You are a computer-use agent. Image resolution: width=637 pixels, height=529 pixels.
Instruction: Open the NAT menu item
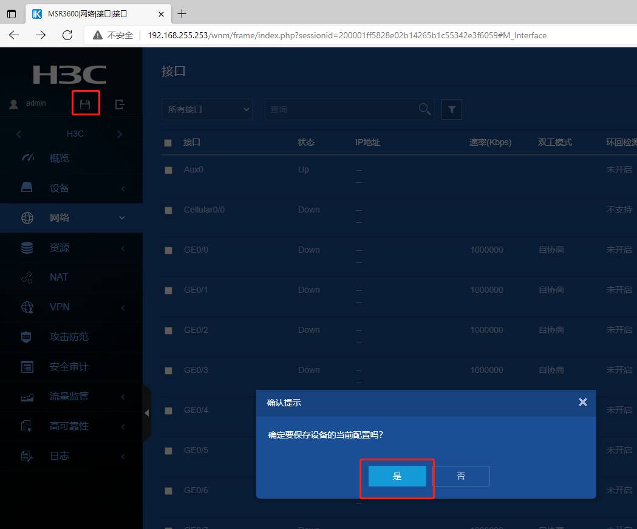71,278
